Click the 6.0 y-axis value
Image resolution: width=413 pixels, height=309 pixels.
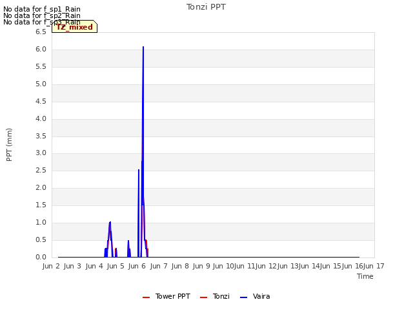pyautogui.click(x=41, y=49)
